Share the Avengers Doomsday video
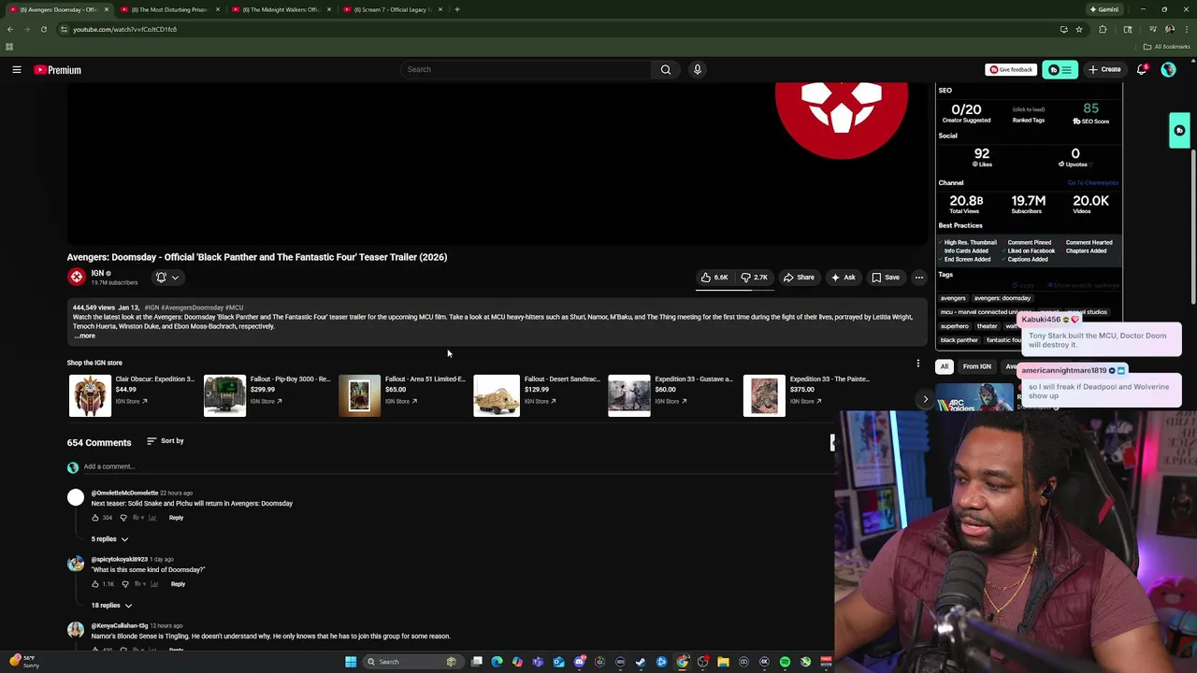 coord(799,278)
